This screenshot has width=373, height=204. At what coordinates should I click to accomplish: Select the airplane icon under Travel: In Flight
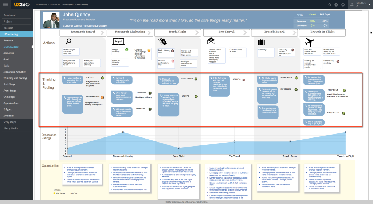[x=309, y=42]
